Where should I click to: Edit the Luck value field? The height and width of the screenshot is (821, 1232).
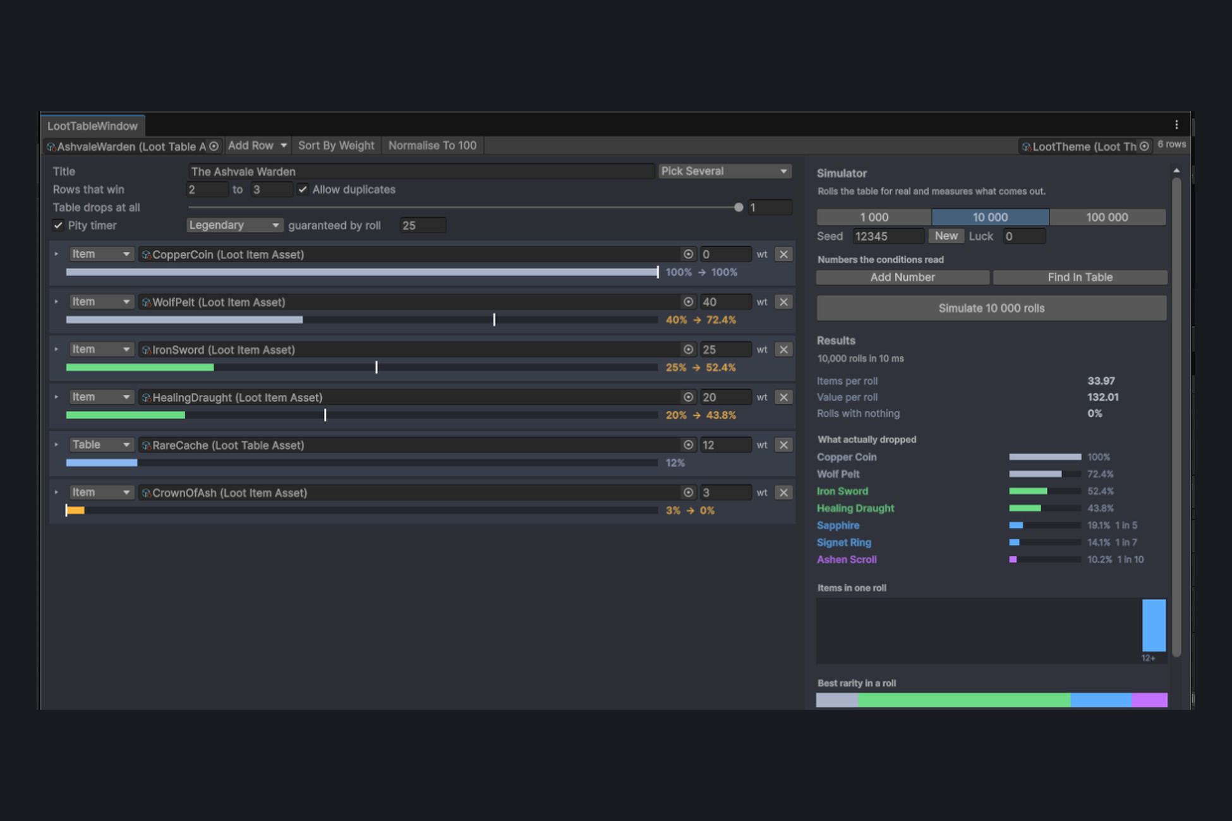point(1024,236)
